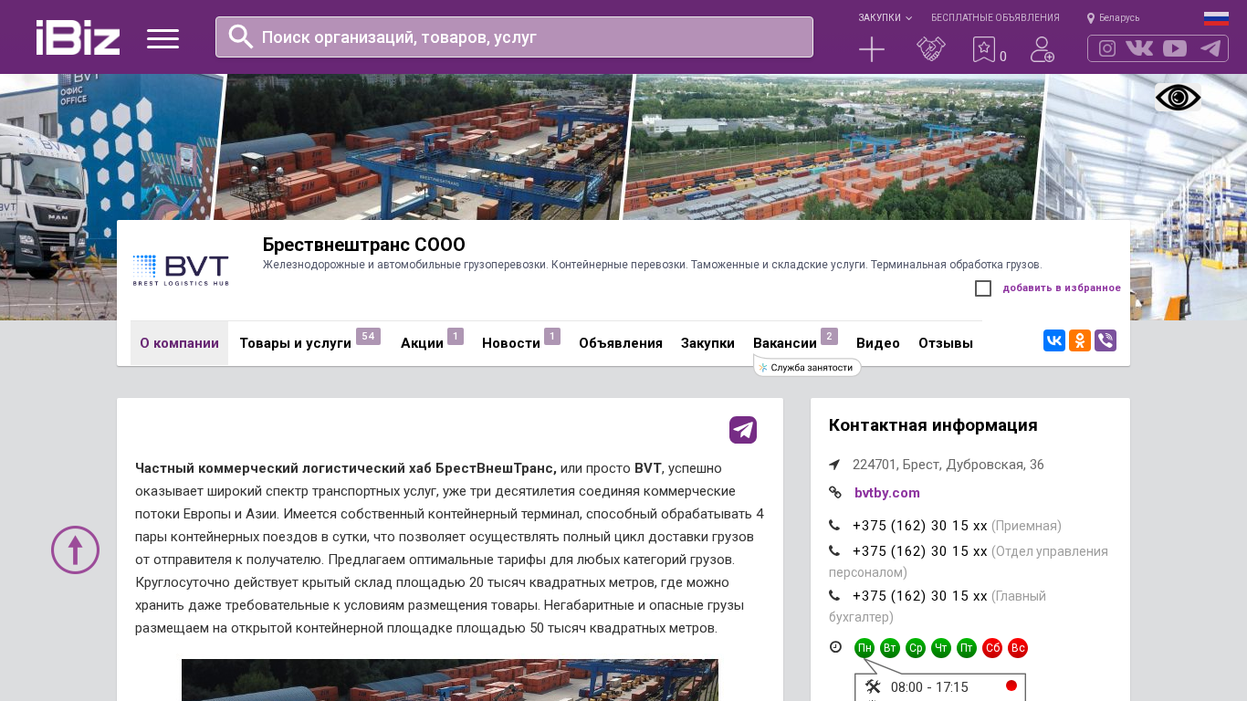Click the location pin next to Беларусь
The image size is (1247, 701).
point(1091,17)
